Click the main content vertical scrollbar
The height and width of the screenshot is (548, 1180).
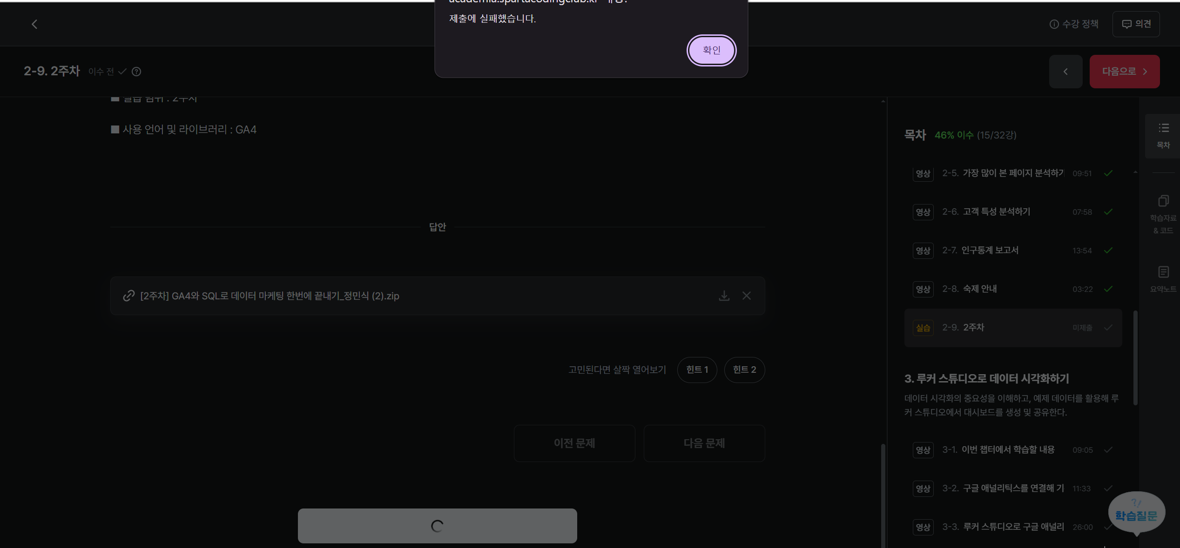[883, 495]
